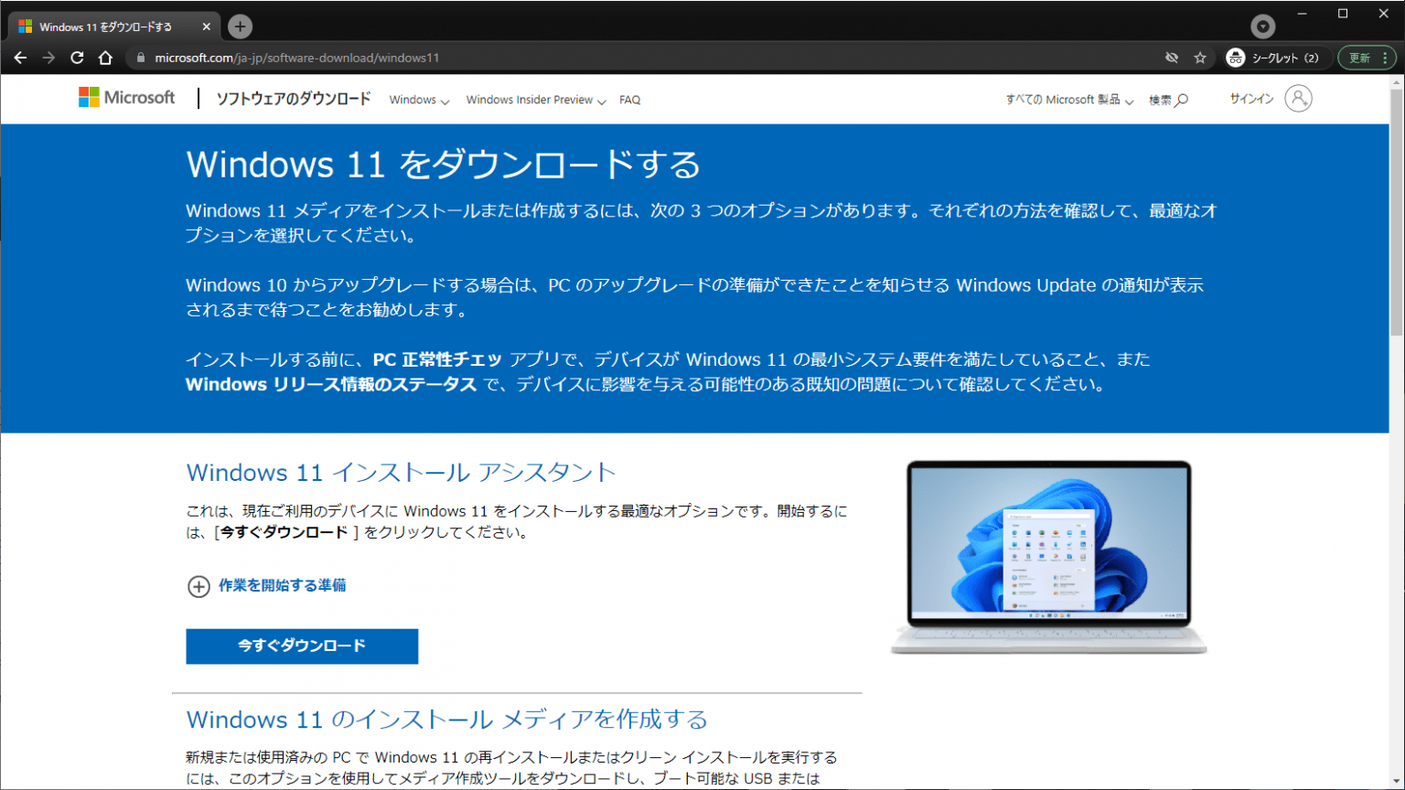Viewport: 1405px width, 790px height.
Task: Open the Windows dropdown menu
Action: (x=418, y=99)
